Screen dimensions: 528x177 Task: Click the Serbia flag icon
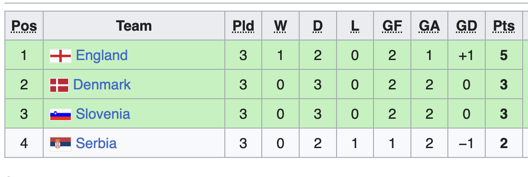(x=61, y=144)
